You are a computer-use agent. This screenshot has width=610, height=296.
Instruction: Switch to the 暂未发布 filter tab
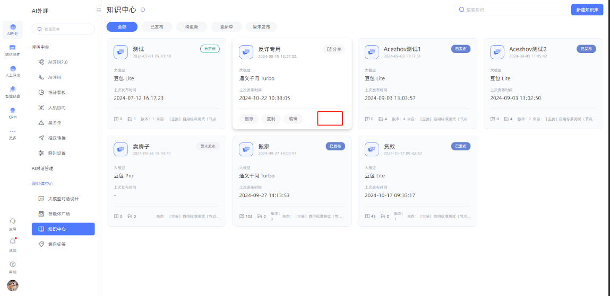(x=261, y=27)
